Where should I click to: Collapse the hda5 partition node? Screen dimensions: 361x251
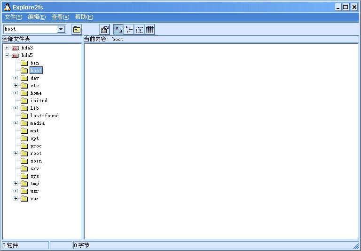7,56
